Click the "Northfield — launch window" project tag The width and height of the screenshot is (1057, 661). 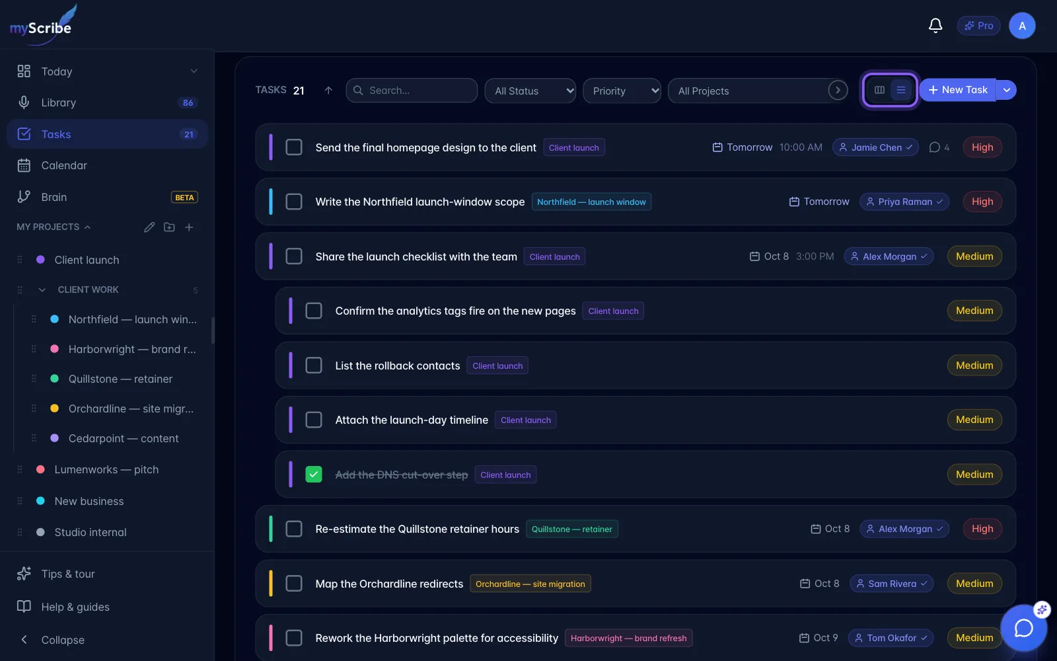coord(591,202)
